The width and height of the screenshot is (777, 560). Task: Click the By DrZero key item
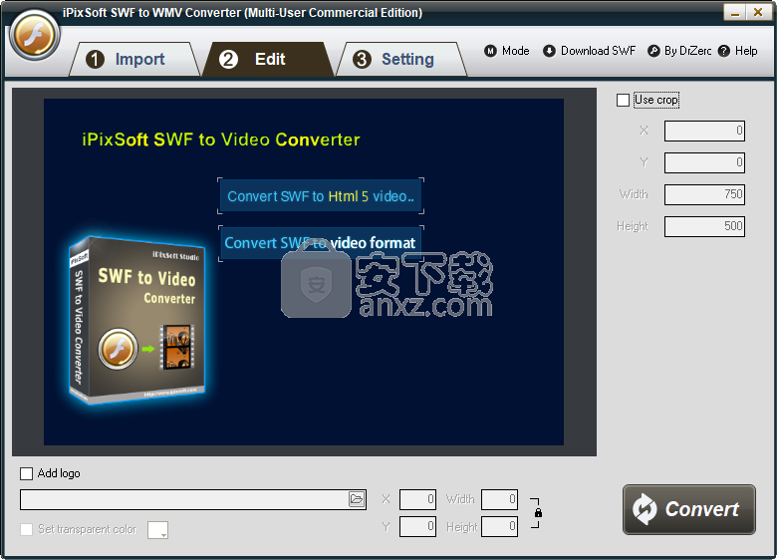[x=679, y=51]
